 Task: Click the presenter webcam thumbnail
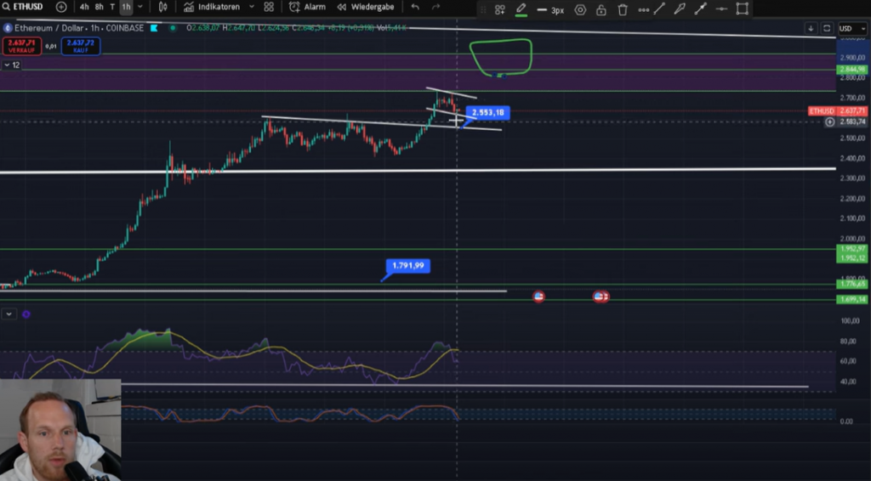point(60,430)
